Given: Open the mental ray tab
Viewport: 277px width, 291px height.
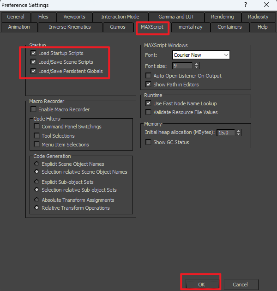Looking at the screenshot, I should coord(191,27).
